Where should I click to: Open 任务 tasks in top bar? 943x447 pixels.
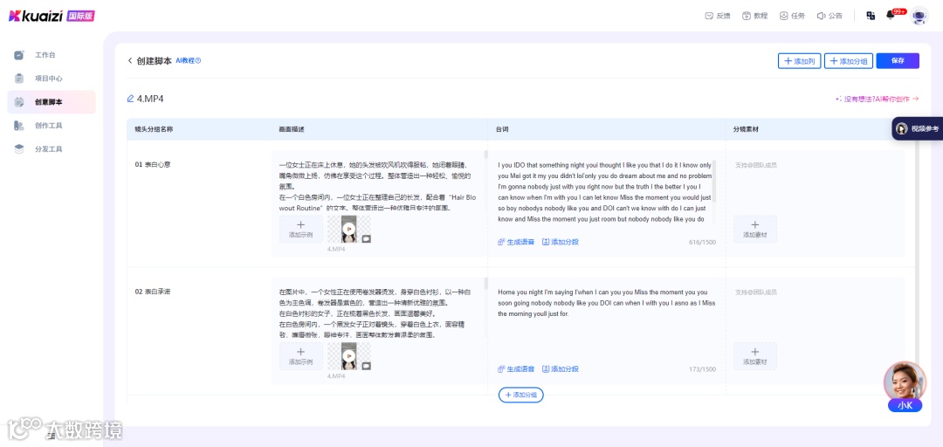tap(792, 17)
